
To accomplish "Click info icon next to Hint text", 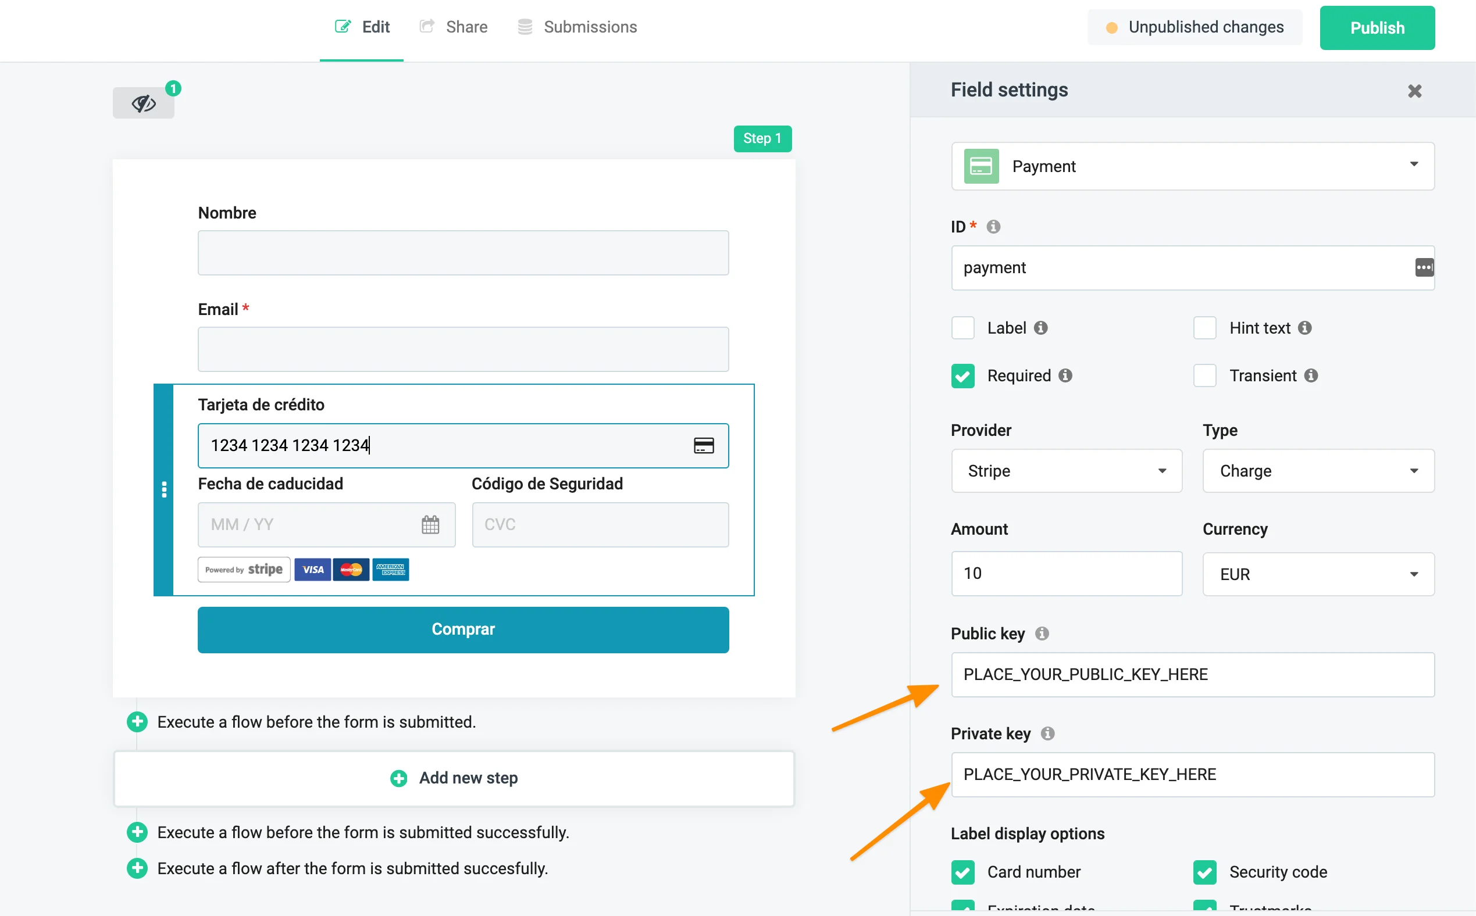I will [1305, 328].
